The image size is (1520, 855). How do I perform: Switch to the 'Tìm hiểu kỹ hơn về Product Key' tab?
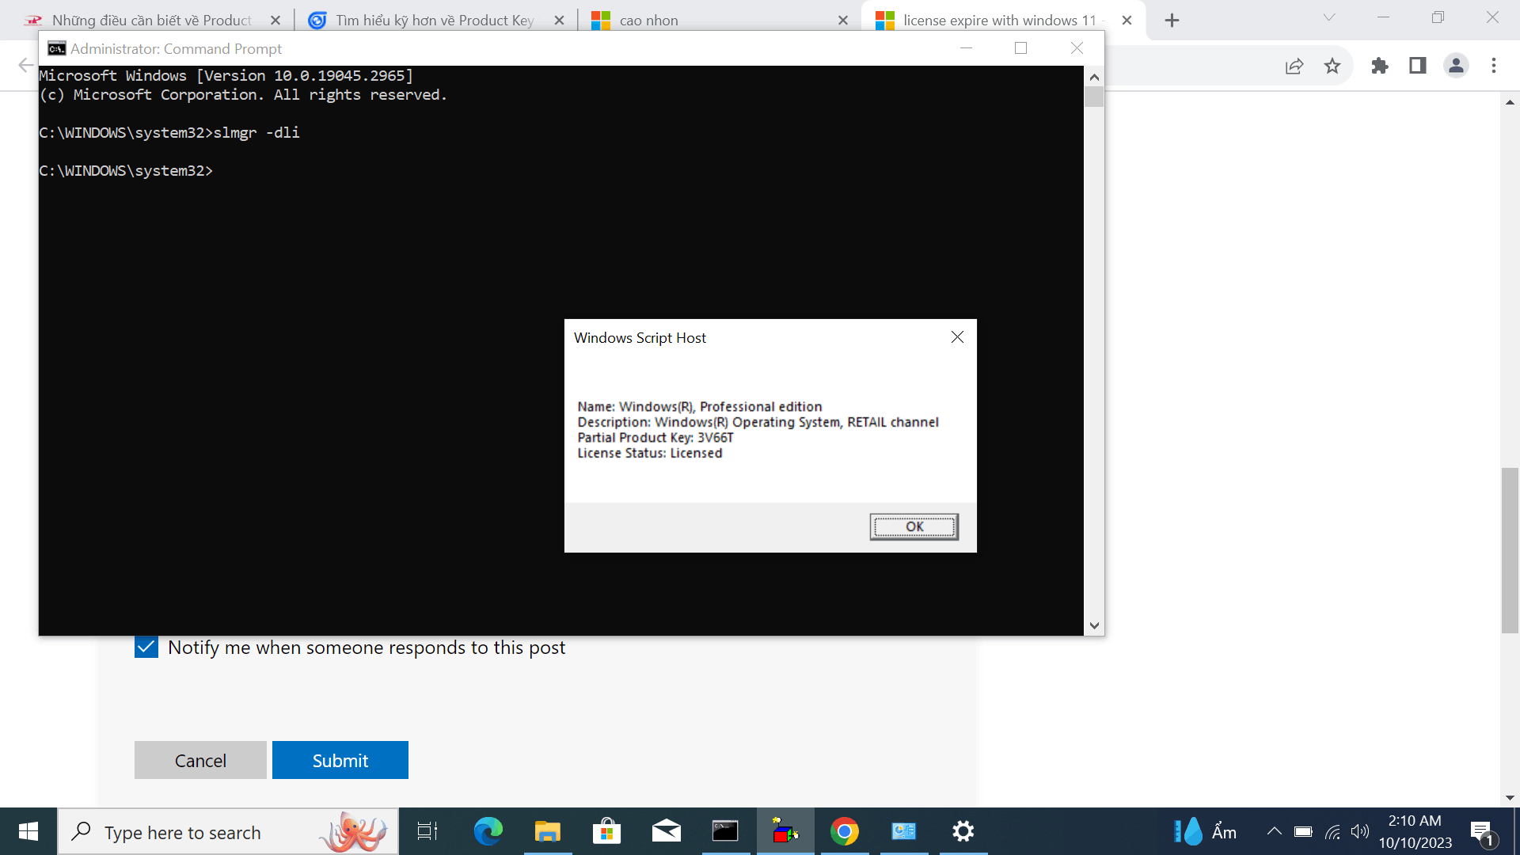435,21
